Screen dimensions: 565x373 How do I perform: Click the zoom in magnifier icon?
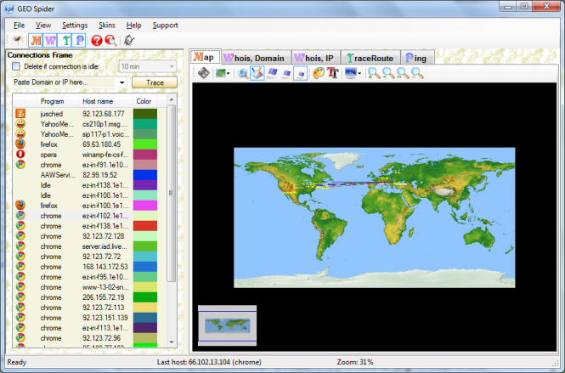click(x=374, y=73)
